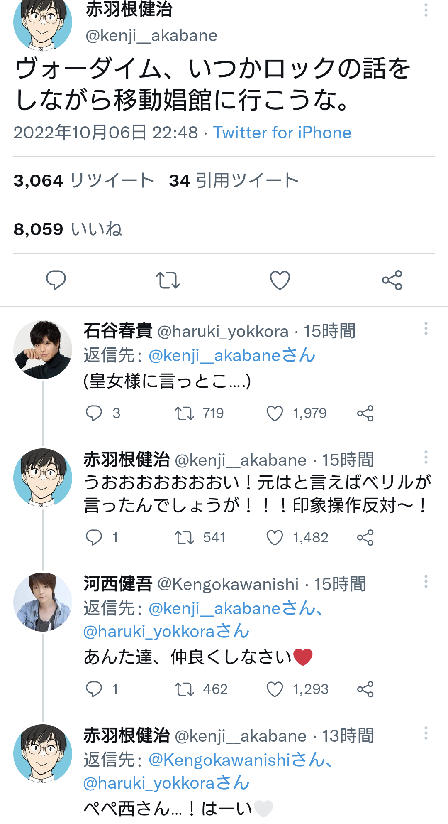The width and height of the screenshot is (448, 824).
Task: Retweet 河西健吾's reply with 462 retweets
Action: [184, 689]
